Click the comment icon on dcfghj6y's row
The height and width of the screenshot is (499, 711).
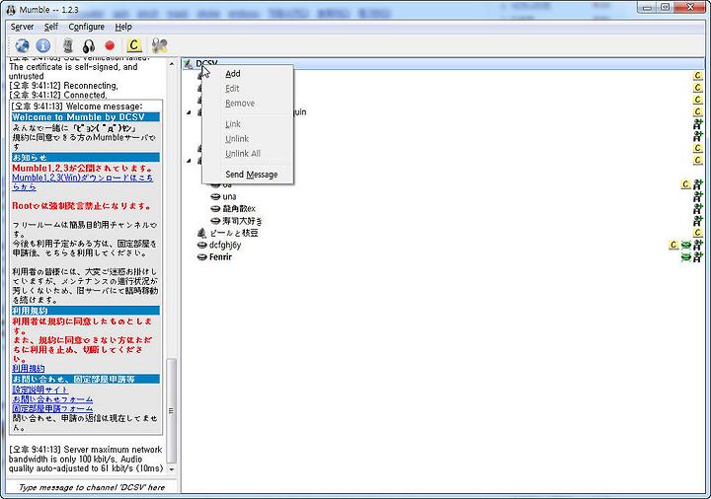(673, 245)
